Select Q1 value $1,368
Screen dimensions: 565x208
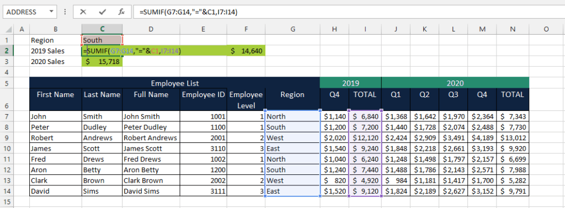(396, 116)
